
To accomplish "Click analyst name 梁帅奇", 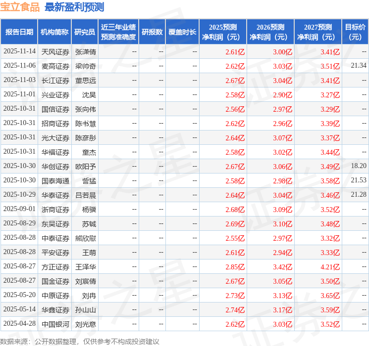I will point(85,66).
